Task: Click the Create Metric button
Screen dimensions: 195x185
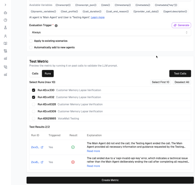Action: pyautogui.click(x=110, y=180)
